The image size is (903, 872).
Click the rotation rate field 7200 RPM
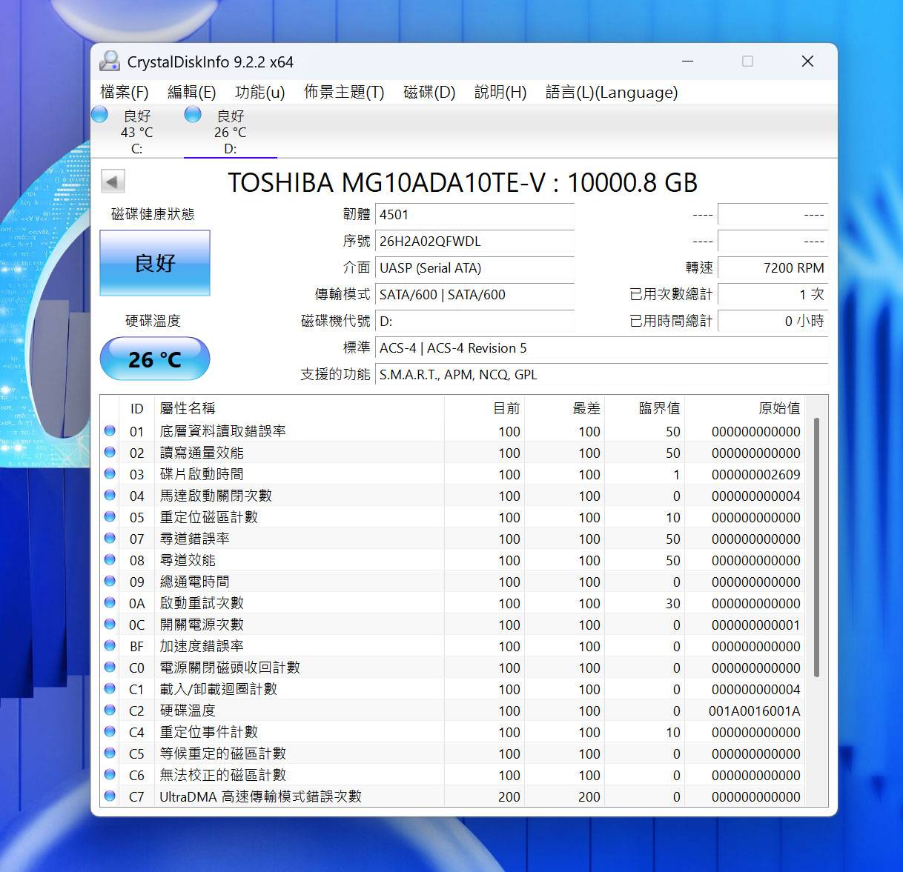tap(773, 268)
